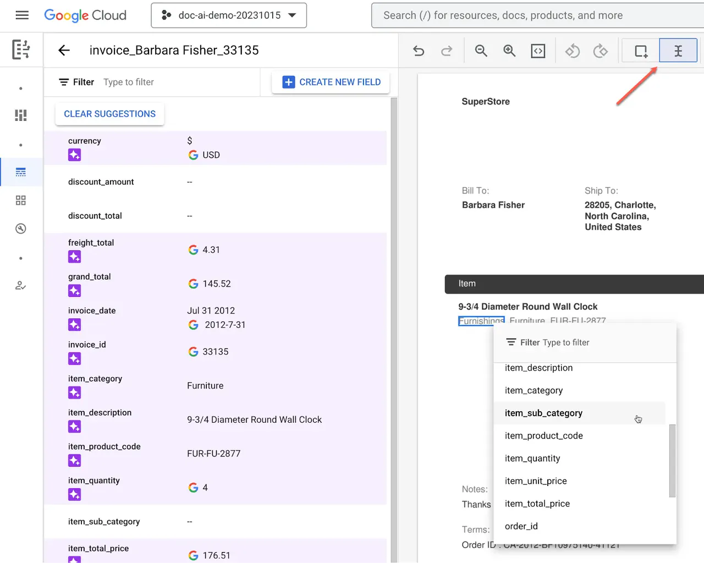Rotate the document counterclockwise

tap(573, 51)
